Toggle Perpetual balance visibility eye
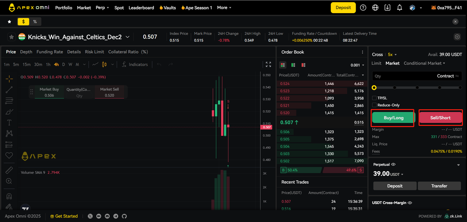 pos(393,165)
